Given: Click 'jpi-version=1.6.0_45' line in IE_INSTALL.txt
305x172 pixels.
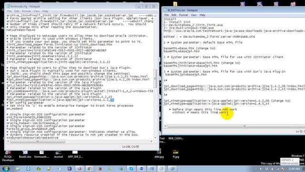Looking at the screenshot, I should 216,104.
